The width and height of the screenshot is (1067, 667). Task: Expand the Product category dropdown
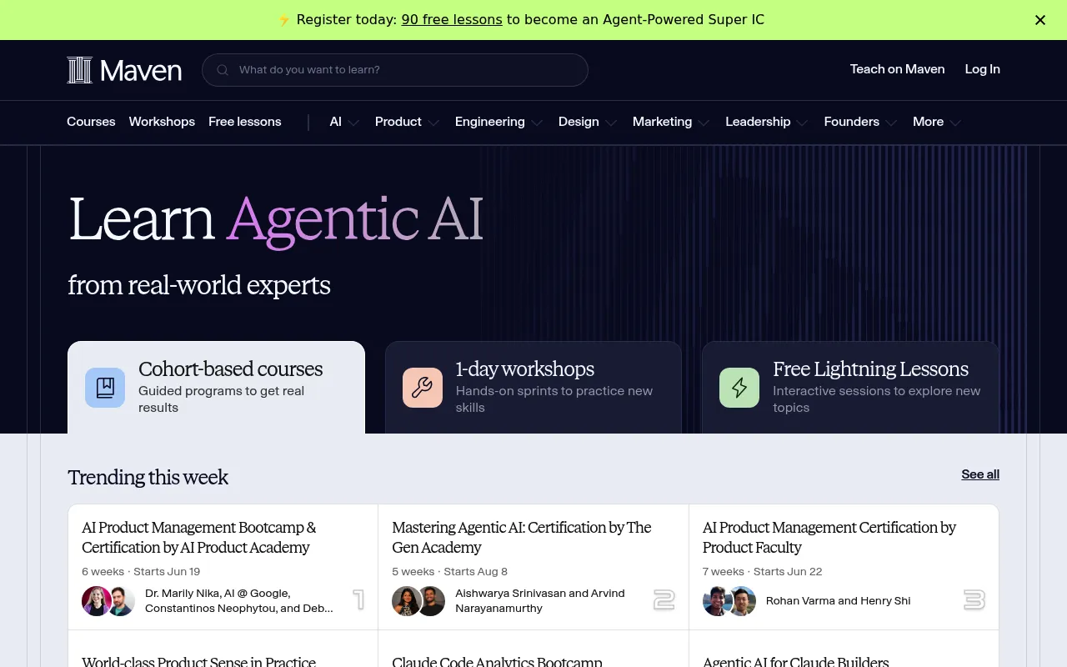[x=407, y=122]
